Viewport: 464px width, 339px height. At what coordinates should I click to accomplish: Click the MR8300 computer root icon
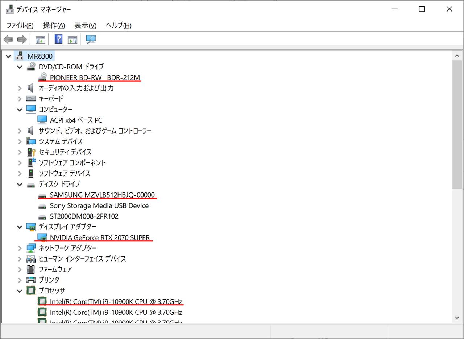(x=20, y=56)
